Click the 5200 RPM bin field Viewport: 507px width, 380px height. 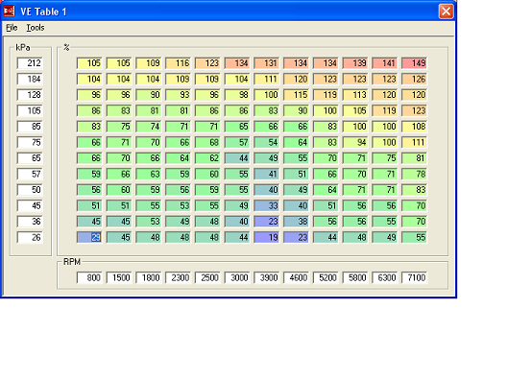click(x=326, y=277)
